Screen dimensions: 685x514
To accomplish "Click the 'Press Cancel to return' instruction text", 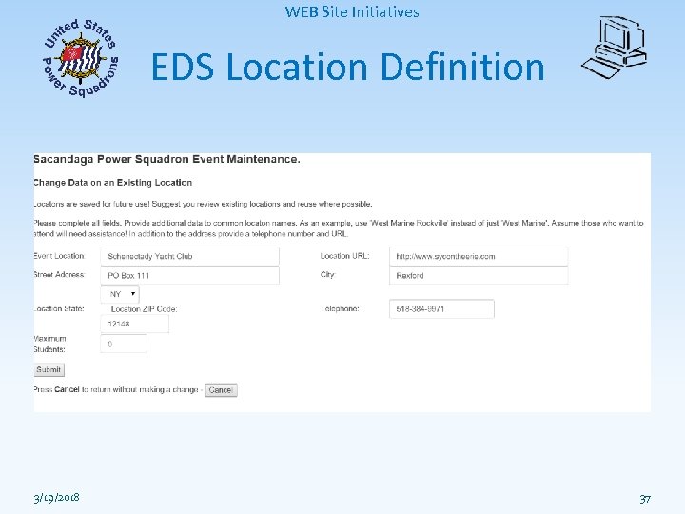I will point(118,389).
